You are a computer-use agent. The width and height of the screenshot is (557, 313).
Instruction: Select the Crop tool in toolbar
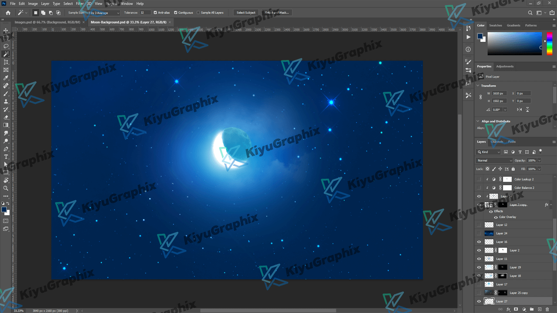pos(6,62)
